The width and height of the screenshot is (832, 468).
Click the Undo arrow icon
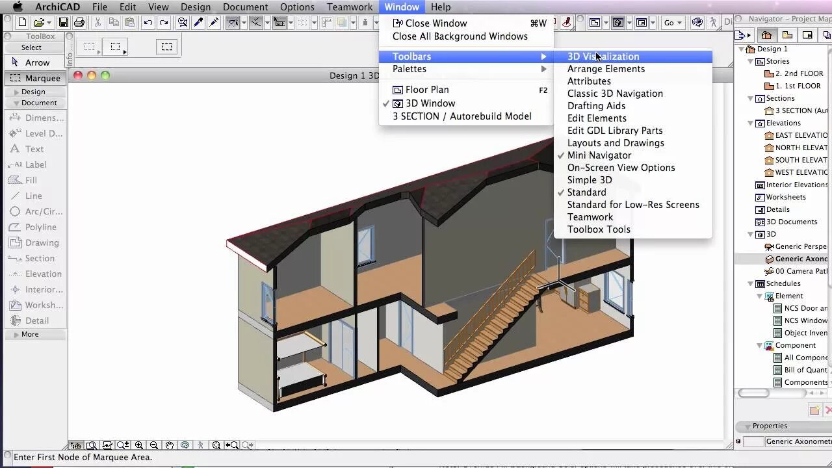(148, 23)
